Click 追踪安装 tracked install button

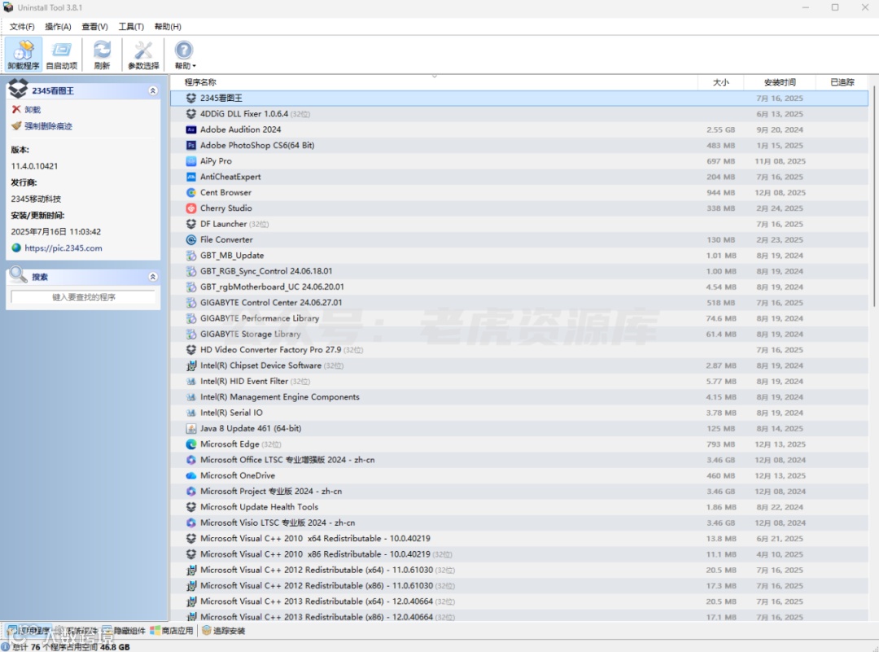coord(224,631)
